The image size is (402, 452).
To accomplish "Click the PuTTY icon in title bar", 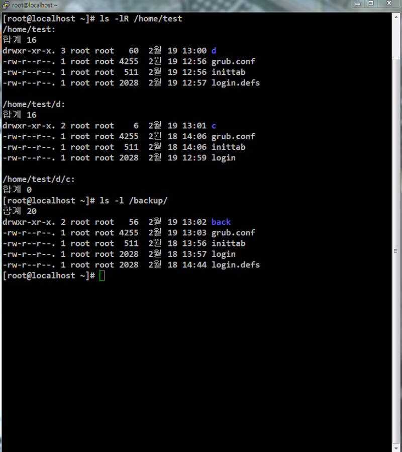I will coord(6,5).
